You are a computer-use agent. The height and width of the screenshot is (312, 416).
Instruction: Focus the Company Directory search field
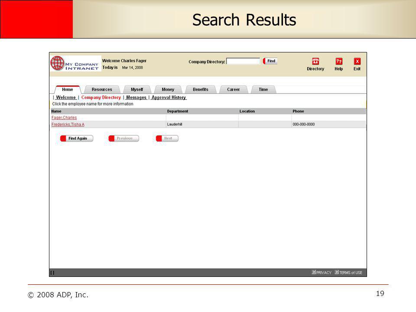pyautogui.click(x=243, y=61)
